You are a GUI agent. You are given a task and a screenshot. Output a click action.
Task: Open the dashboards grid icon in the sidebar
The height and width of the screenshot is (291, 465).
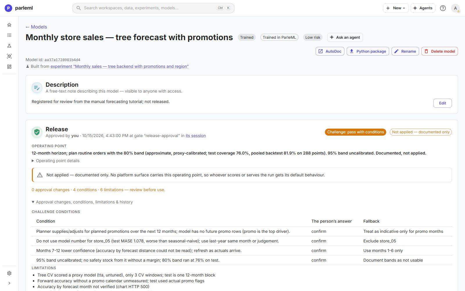pos(9,67)
